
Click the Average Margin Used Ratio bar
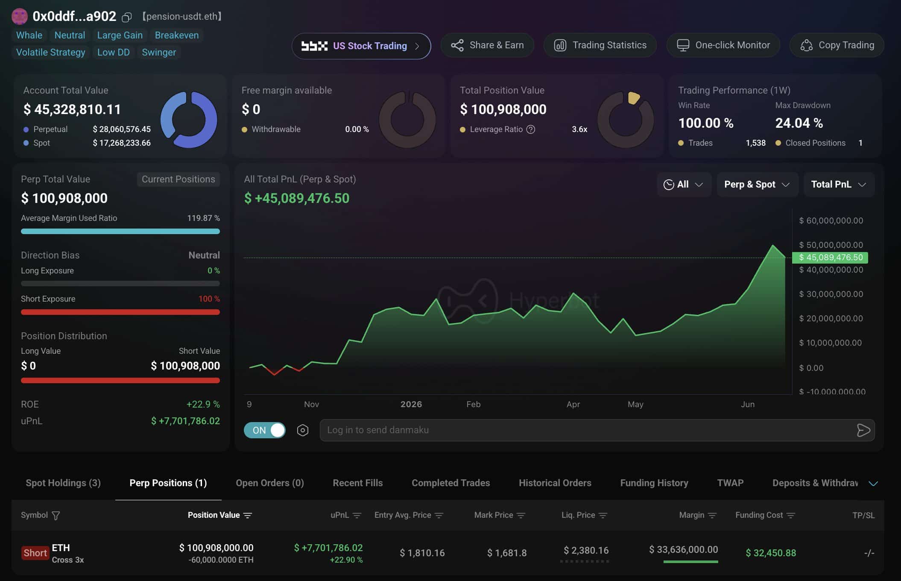[120, 232]
